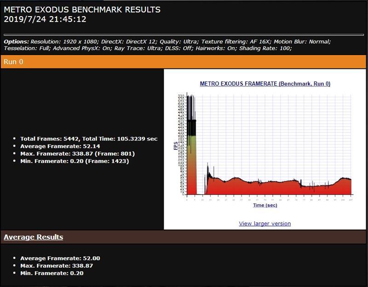Click "Min. Framerate: 0.20 (Frame: 1423)" line

(75, 161)
